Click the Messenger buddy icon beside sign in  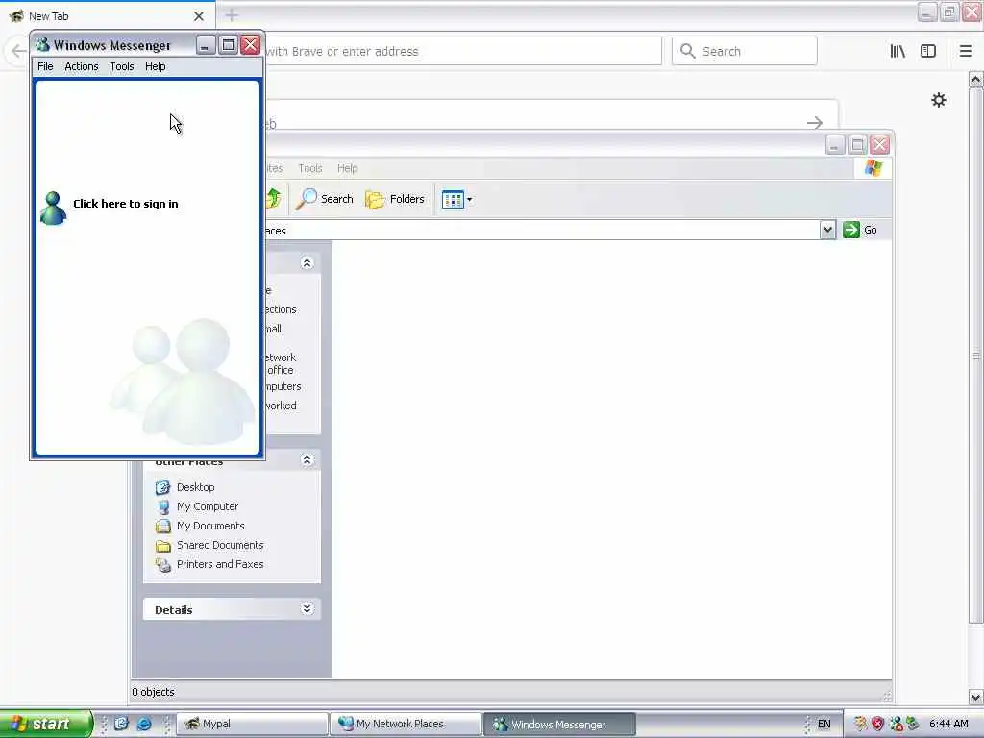(54, 209)
